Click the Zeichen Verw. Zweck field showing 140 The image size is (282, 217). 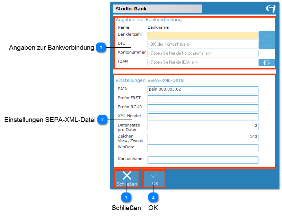coord(203,138)
